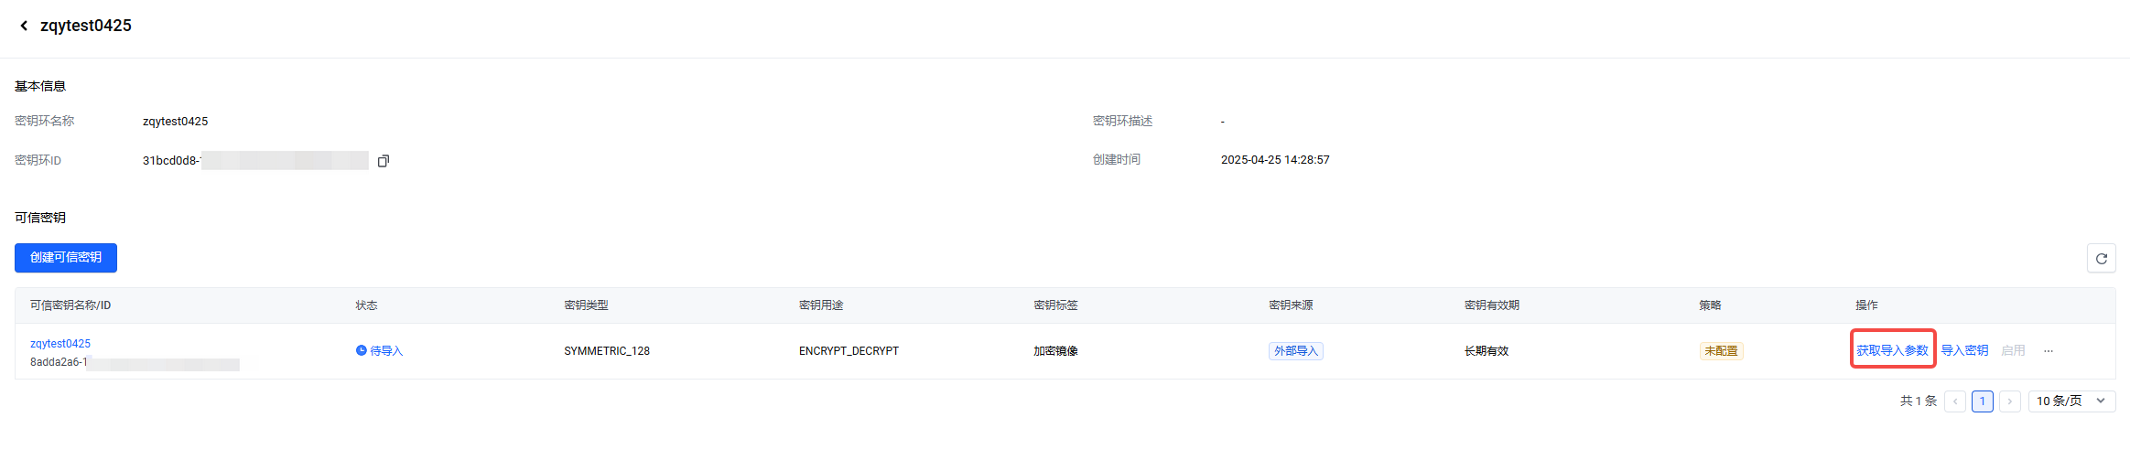Click the 未配置 policy tag
The width and height of the screenshot is (2130, 460).
pyautogui.click(x=1721, y=351)
